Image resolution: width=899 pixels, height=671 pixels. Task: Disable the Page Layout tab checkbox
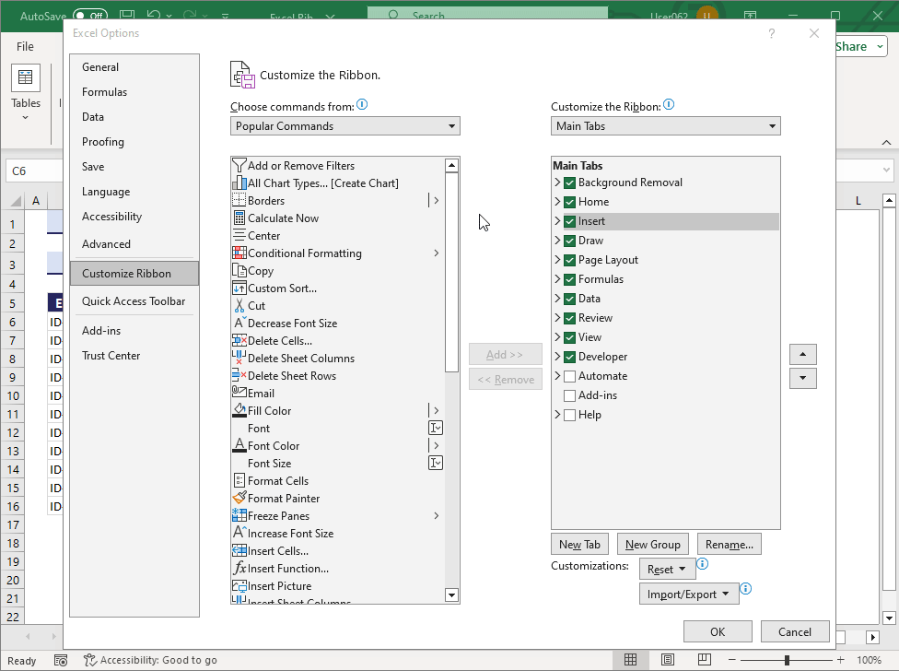[x=569, y=260]
